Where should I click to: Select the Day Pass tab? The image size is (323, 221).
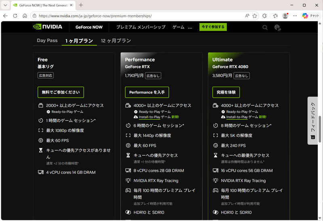click(47, 41)
